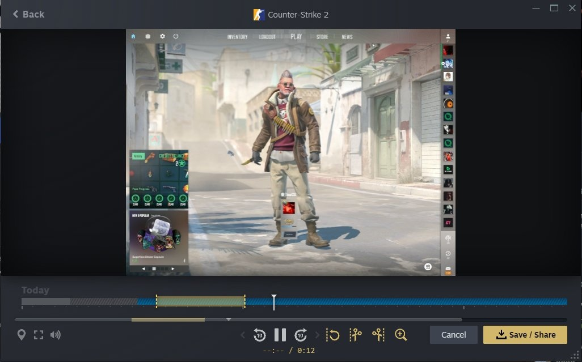This screenshot has height=362, width=582.
Task: Click the Today label above the timeline
Action: [35, 290]
